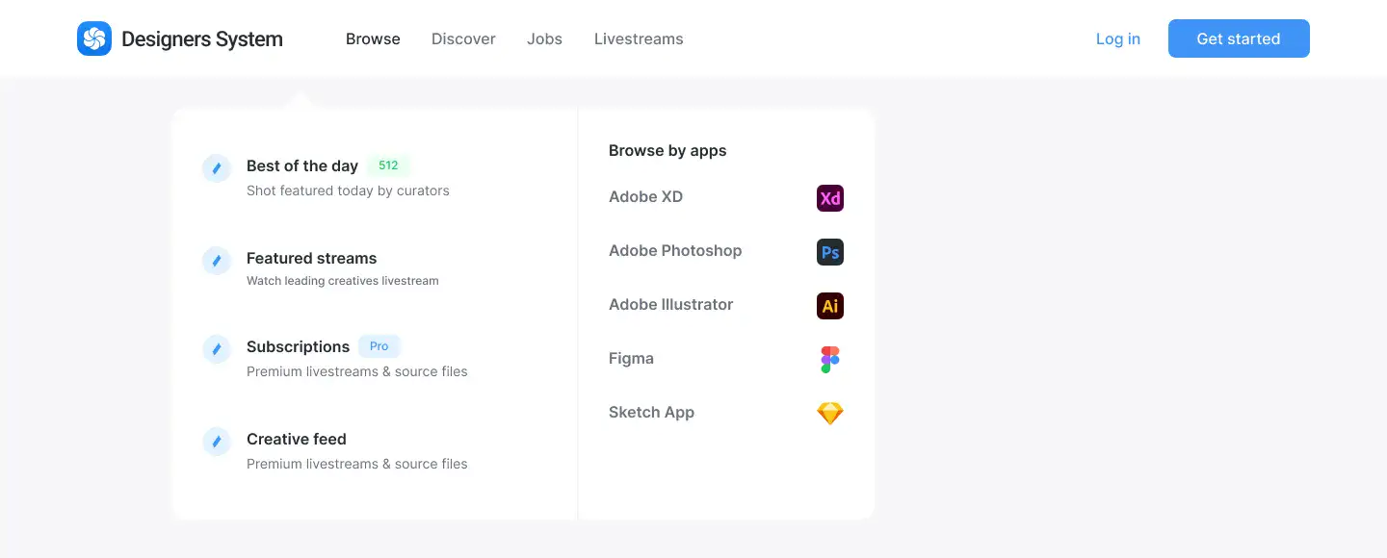Click "Watch leading creatives livestream" text
Viewport: 1387px width, 558px height.
coord(343,281)
